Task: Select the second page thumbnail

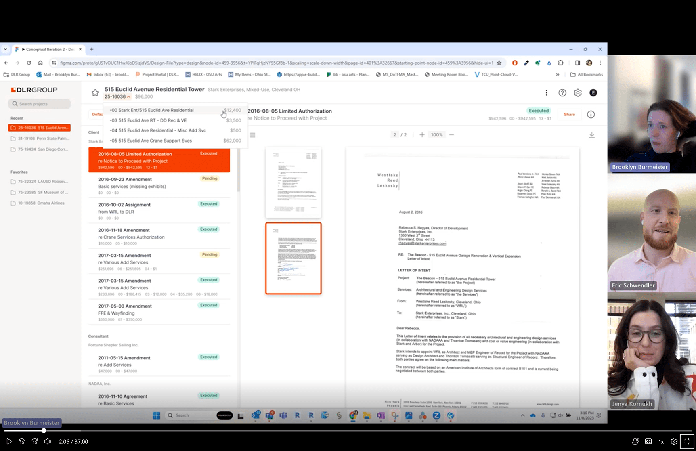Action: click(x=293, y=258)
